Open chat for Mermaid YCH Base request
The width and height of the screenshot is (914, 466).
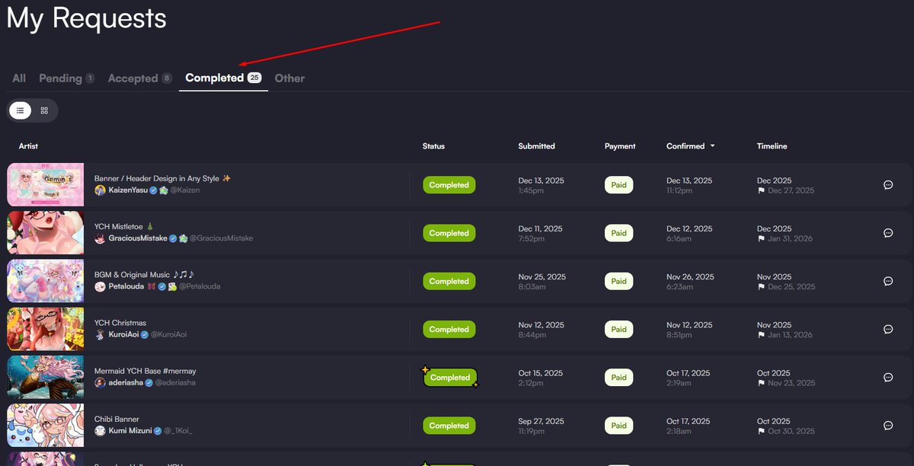point(888,377)
